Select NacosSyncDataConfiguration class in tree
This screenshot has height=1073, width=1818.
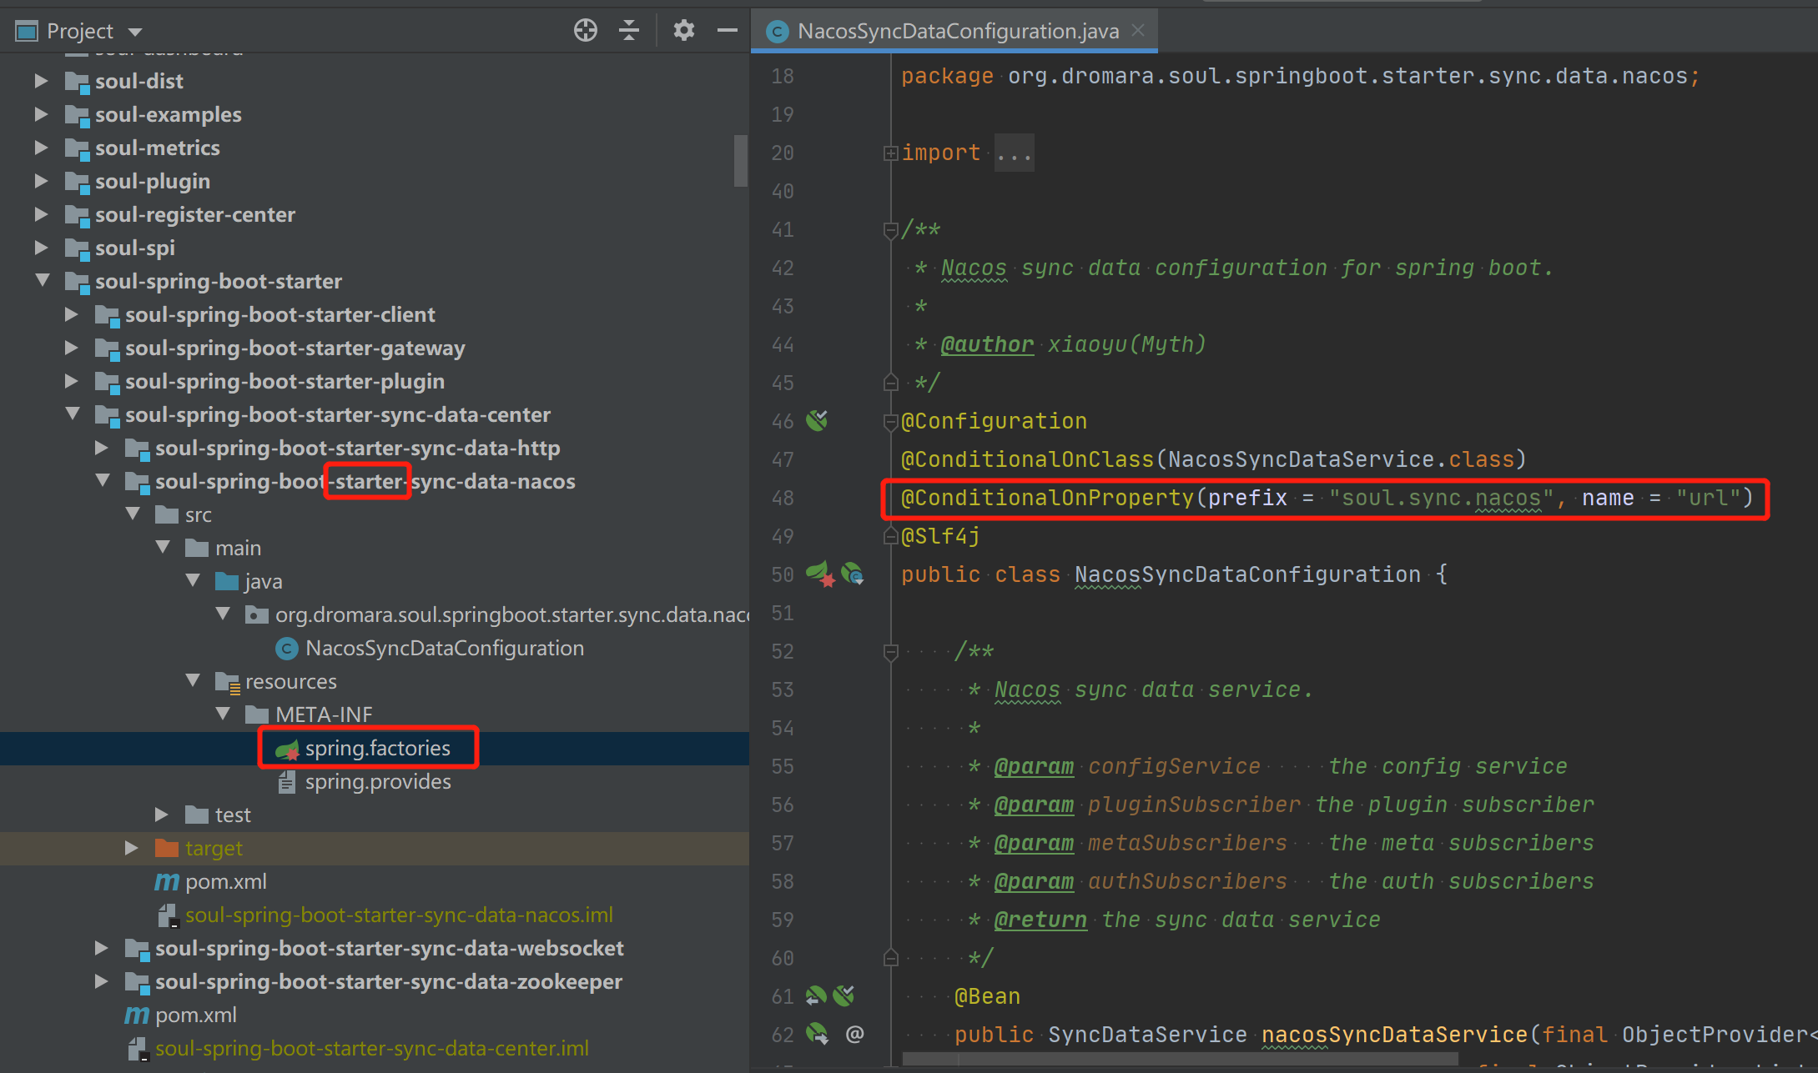(444, 648)
